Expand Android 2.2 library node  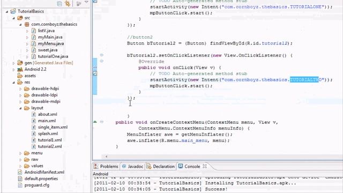tap(14, 70)
